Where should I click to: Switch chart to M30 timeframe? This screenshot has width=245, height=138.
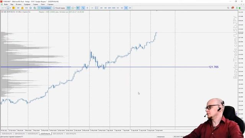(114, 8)
